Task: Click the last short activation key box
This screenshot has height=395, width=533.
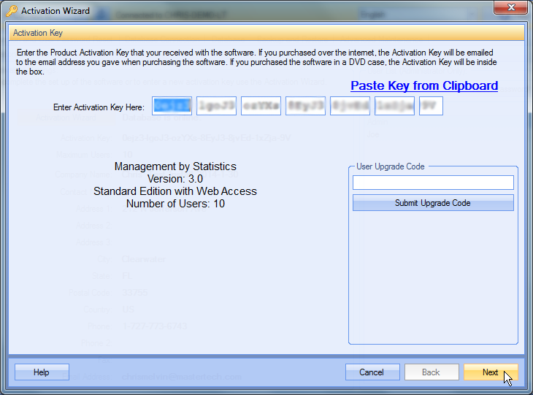Action: point(431,106)
